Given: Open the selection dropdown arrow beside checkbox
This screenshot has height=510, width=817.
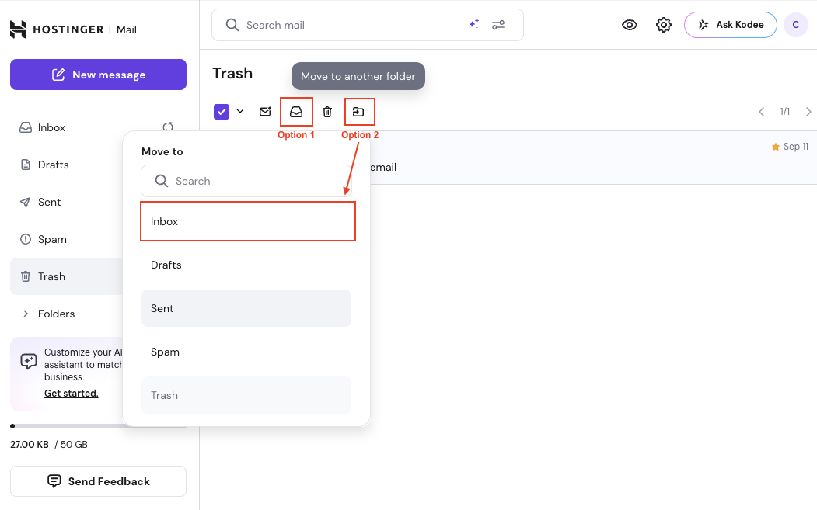Looking at the screenshot, I should click(x=240, y=111).
